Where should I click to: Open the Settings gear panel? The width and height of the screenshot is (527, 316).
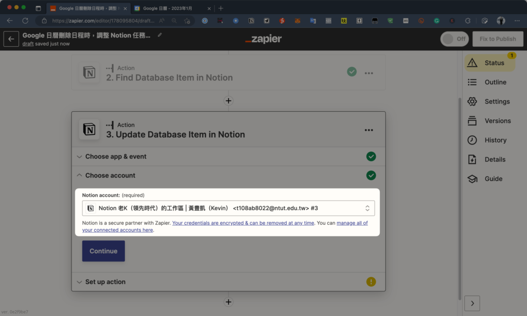pyautogui.click(x=489, y=101)
